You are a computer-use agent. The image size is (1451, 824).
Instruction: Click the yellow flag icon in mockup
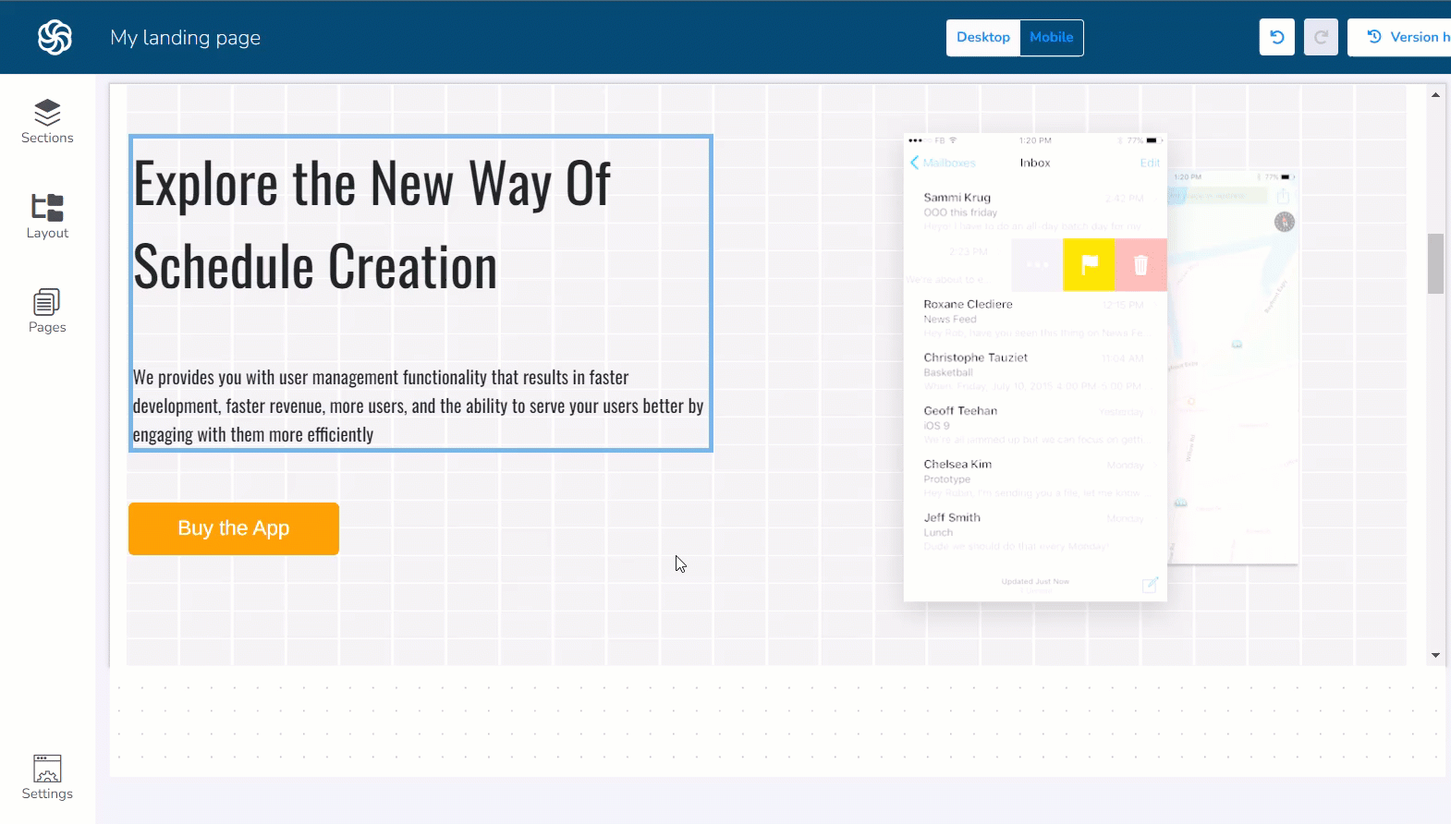(1089, 265)
